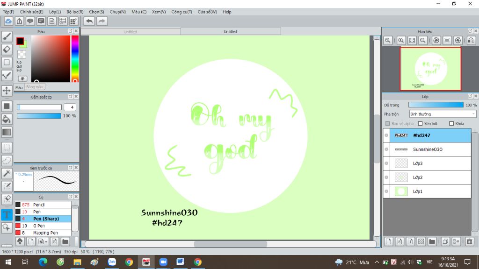
Task: Select the Text tool
Action: [x=7, y=215]
